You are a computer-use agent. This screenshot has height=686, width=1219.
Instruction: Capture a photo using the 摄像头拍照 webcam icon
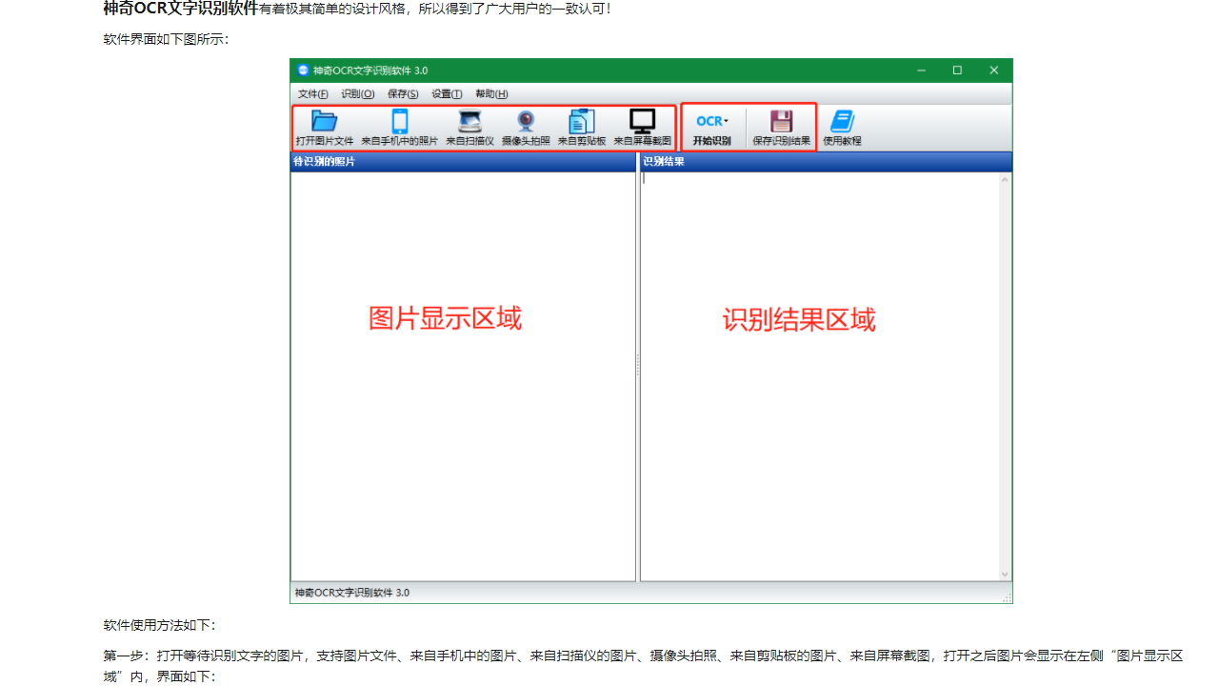coord(525,126)
